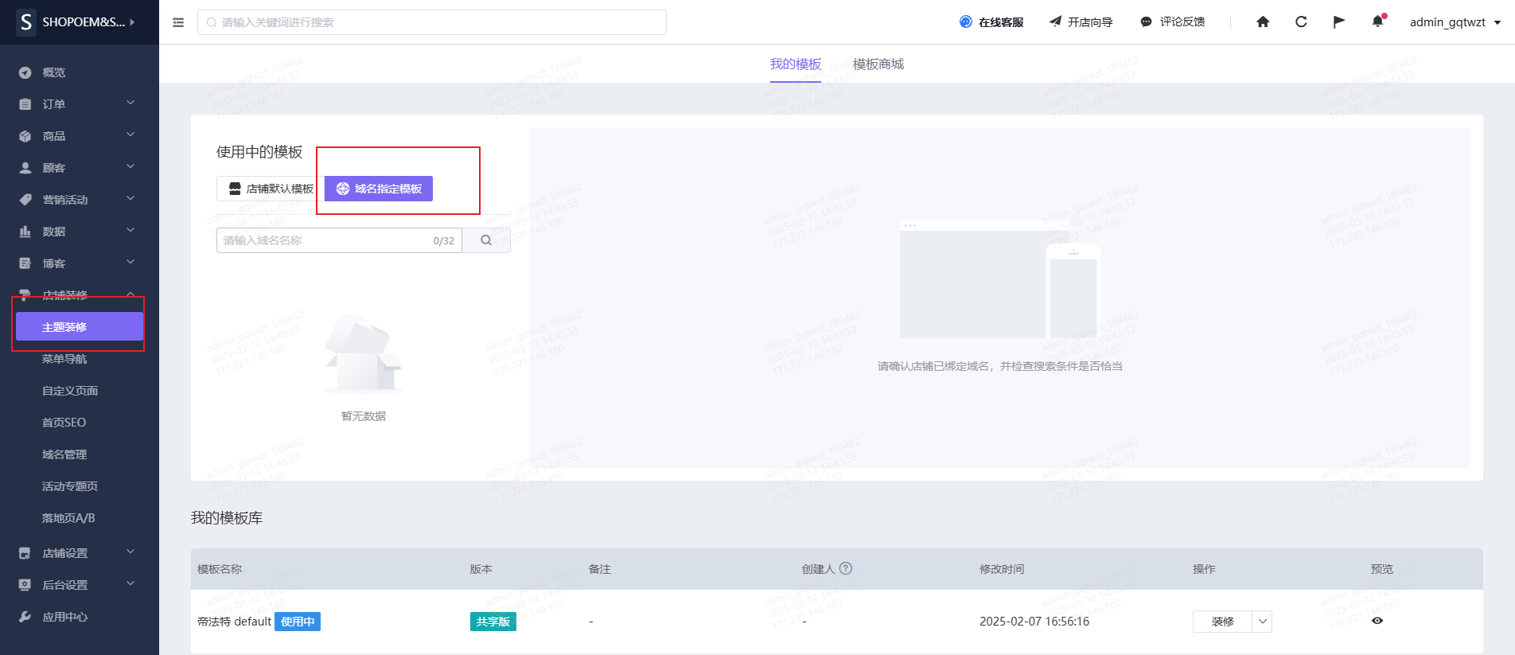Click the 概览 compass icon
This screenshot has height=655, width=1515.
click(x=25, y=72)
